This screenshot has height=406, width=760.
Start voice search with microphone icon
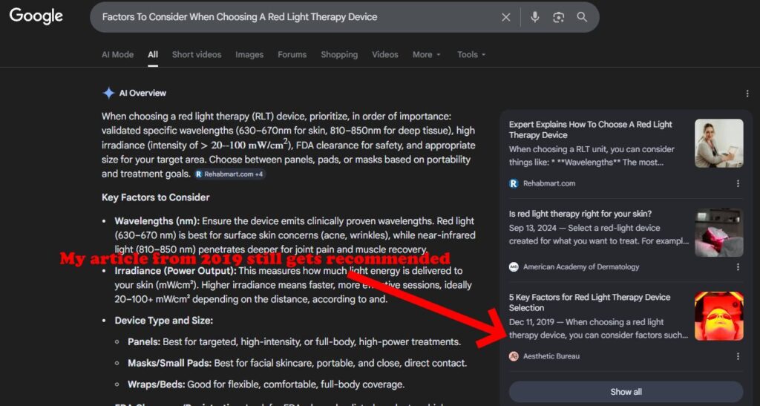534,17
